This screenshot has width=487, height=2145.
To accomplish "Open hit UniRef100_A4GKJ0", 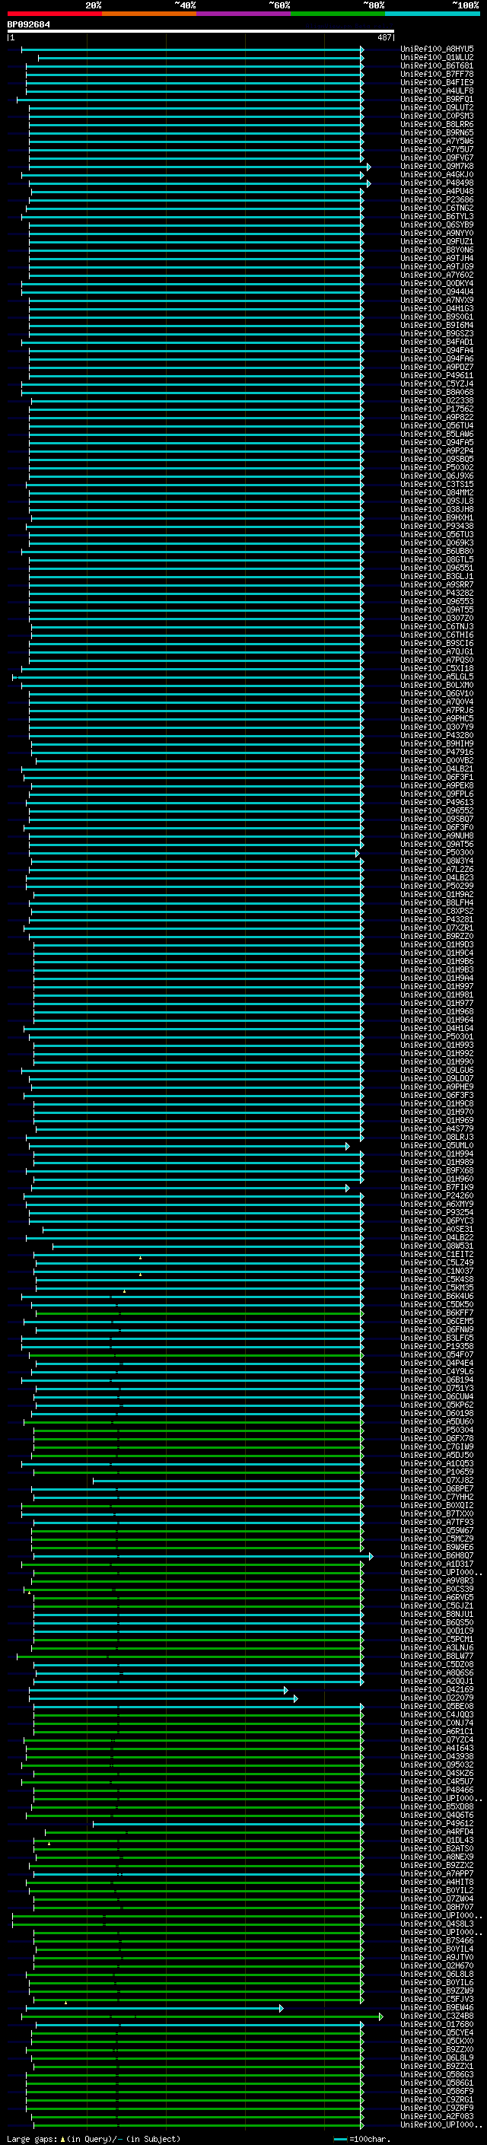I will [437, 175].
